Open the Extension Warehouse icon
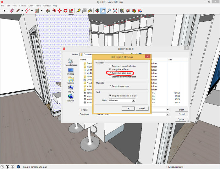Image resolution: width=220 pixels, height=169 pixels. [x=134, y=11]
